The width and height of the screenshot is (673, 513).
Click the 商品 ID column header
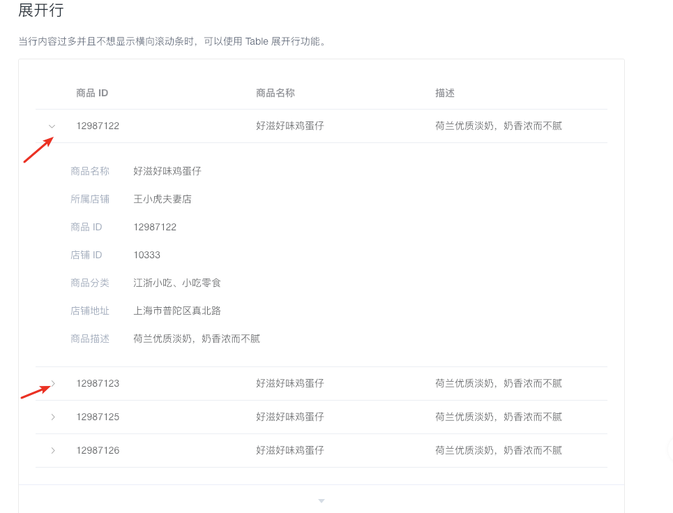pos(92,93)
